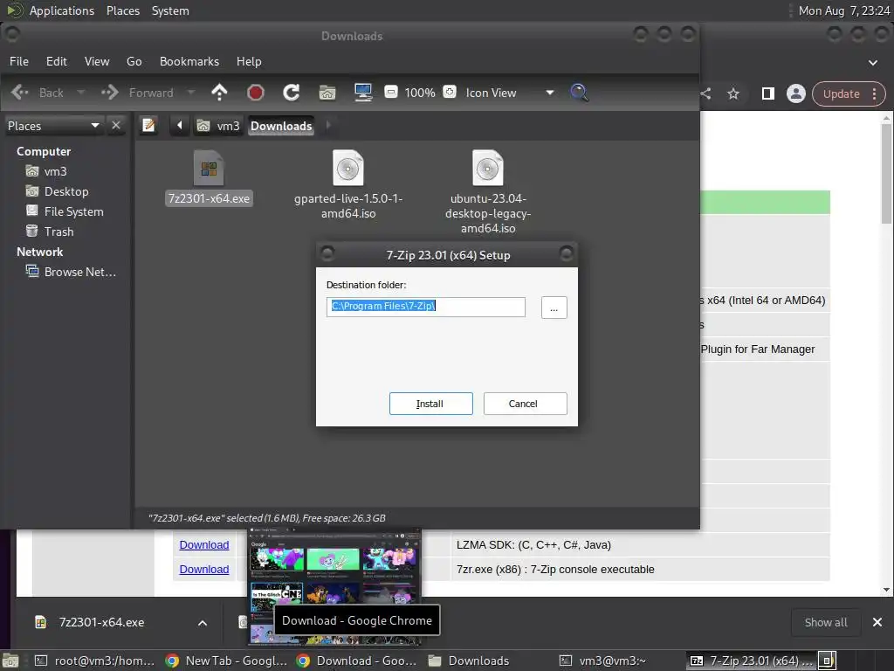This screenshot has height=671, width=894.
Task: Open the System menu in top panel
Action: [x=170, y=10]
